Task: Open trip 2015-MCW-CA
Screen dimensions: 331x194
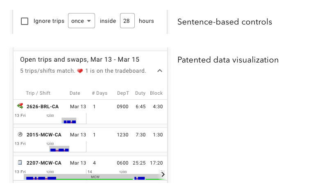Action: pyautogui.click(x=44, y=135)
